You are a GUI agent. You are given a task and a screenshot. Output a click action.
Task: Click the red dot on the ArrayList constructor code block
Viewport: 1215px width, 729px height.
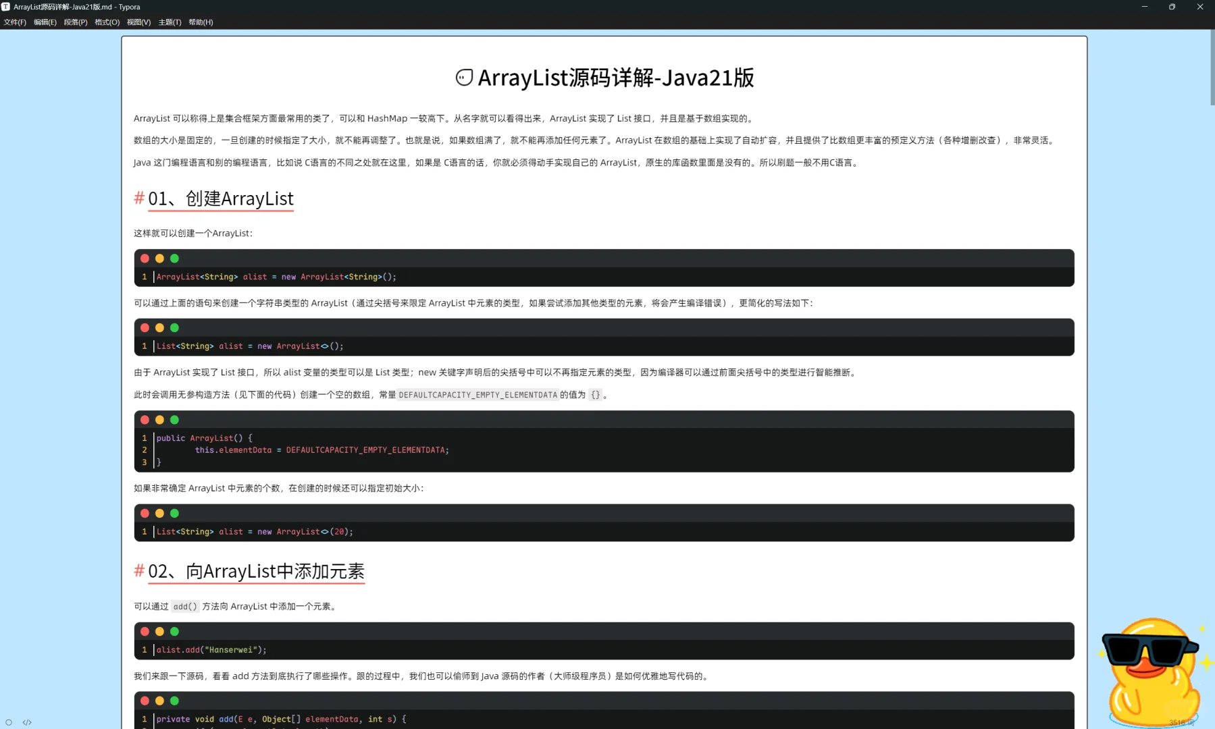click(145, 419)
